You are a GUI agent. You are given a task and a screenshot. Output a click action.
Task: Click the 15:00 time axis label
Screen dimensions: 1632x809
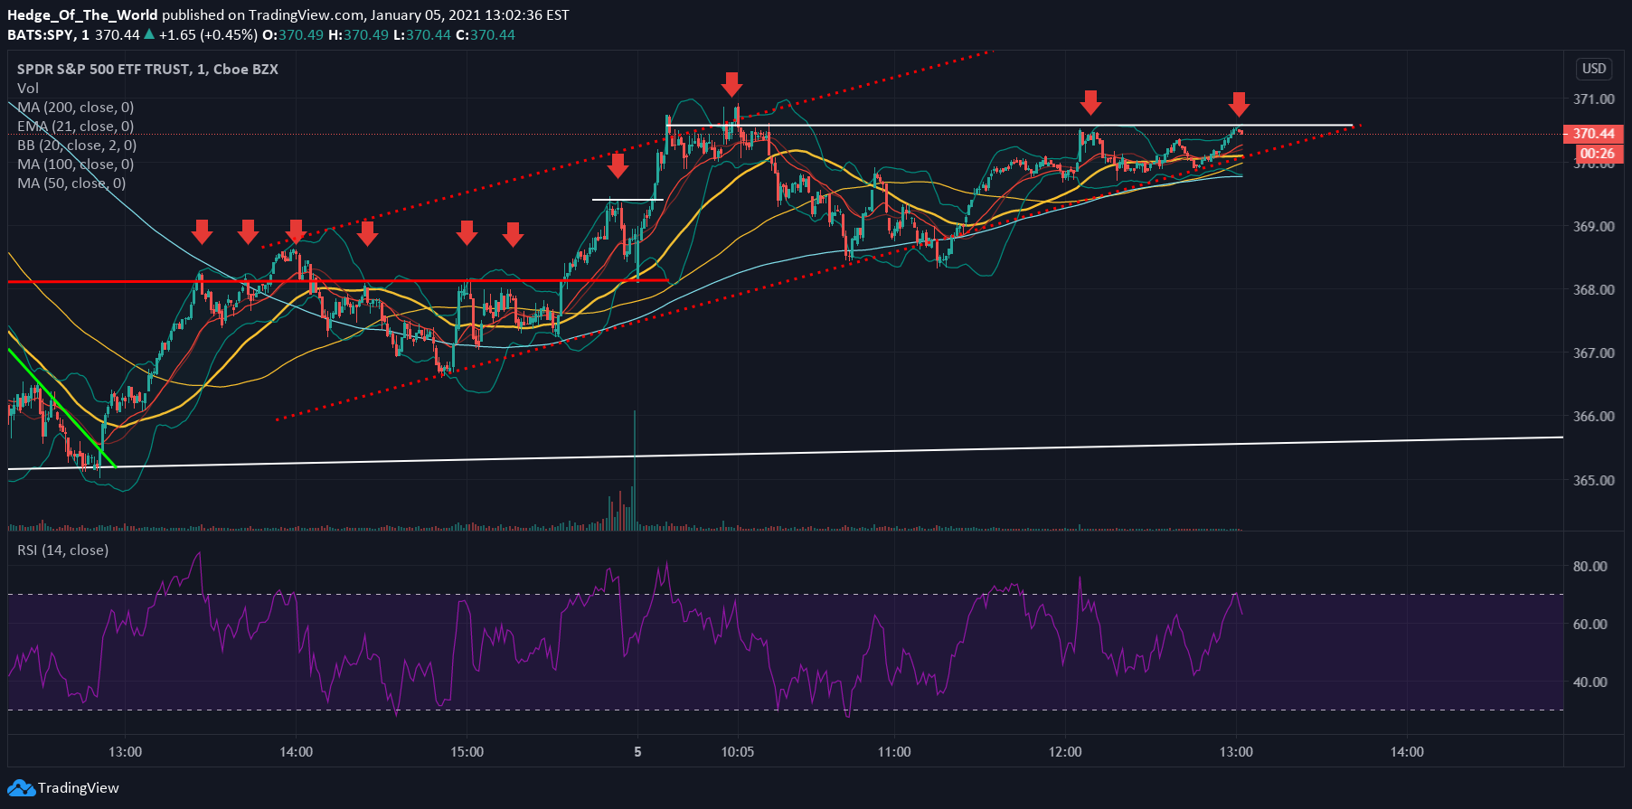(467, 752)
